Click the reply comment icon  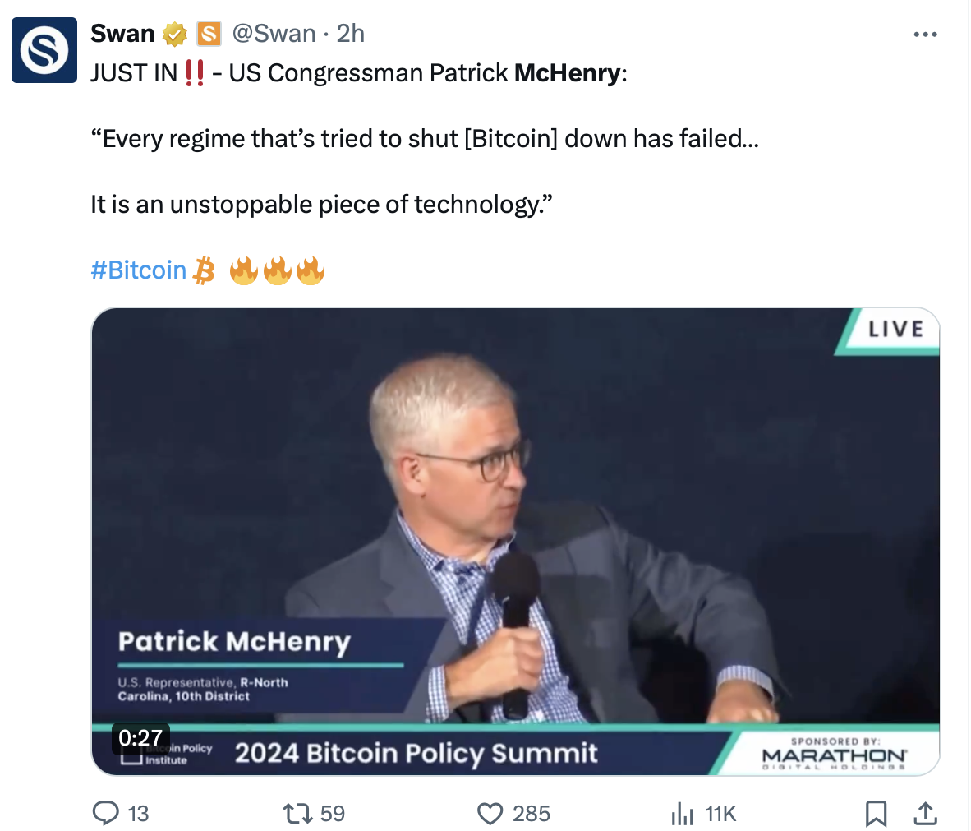click(x=106, y=812)
